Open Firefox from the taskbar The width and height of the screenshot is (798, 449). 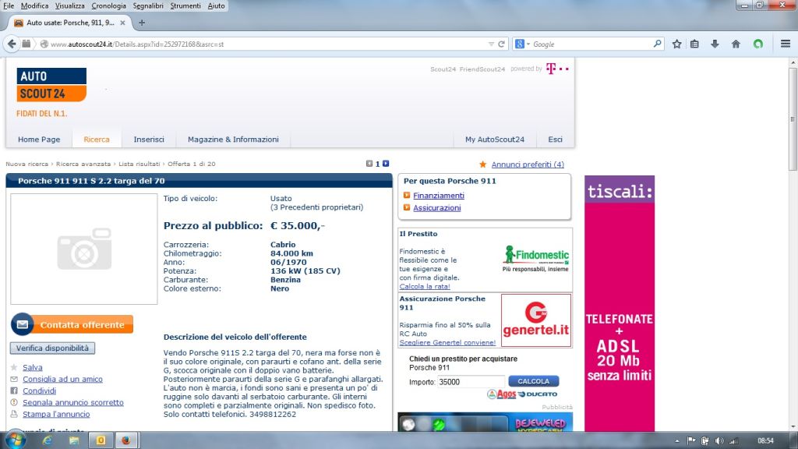125,440
